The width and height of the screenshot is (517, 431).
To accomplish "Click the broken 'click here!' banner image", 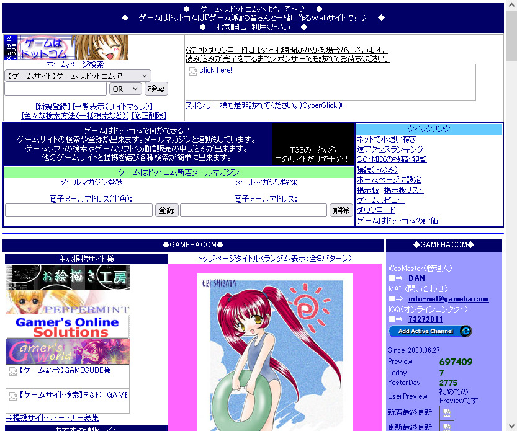I will [x=331, y=82].
